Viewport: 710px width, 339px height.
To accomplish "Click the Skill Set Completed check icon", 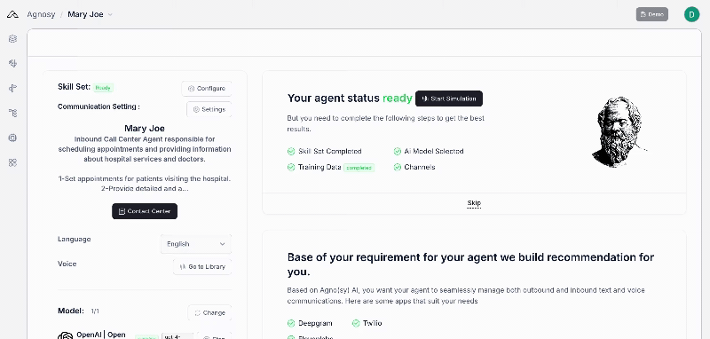I will point(291,151).
